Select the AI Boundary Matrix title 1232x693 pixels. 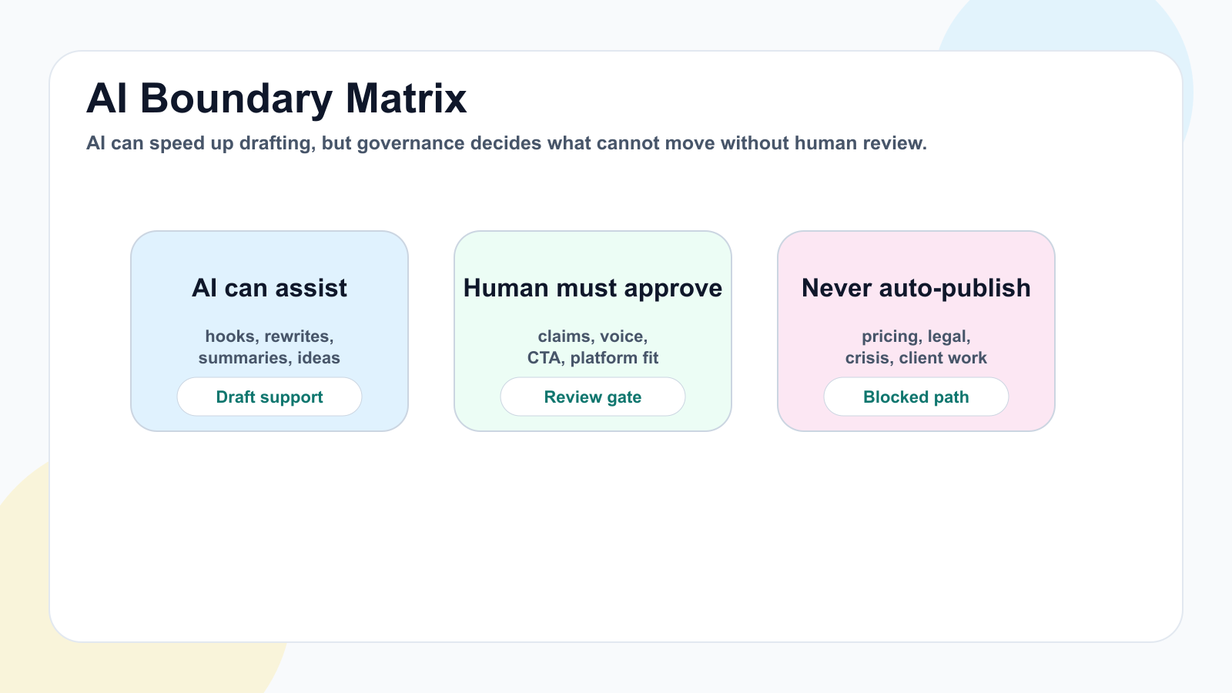(276, 99)
